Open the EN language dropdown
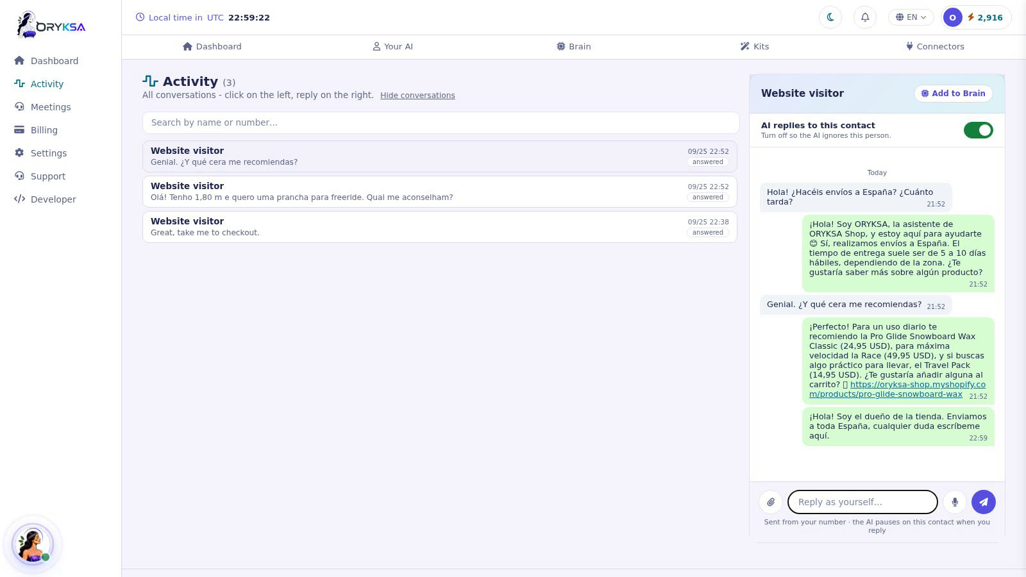The width and height of the screenshot is (1026, 577). [911, 17]
